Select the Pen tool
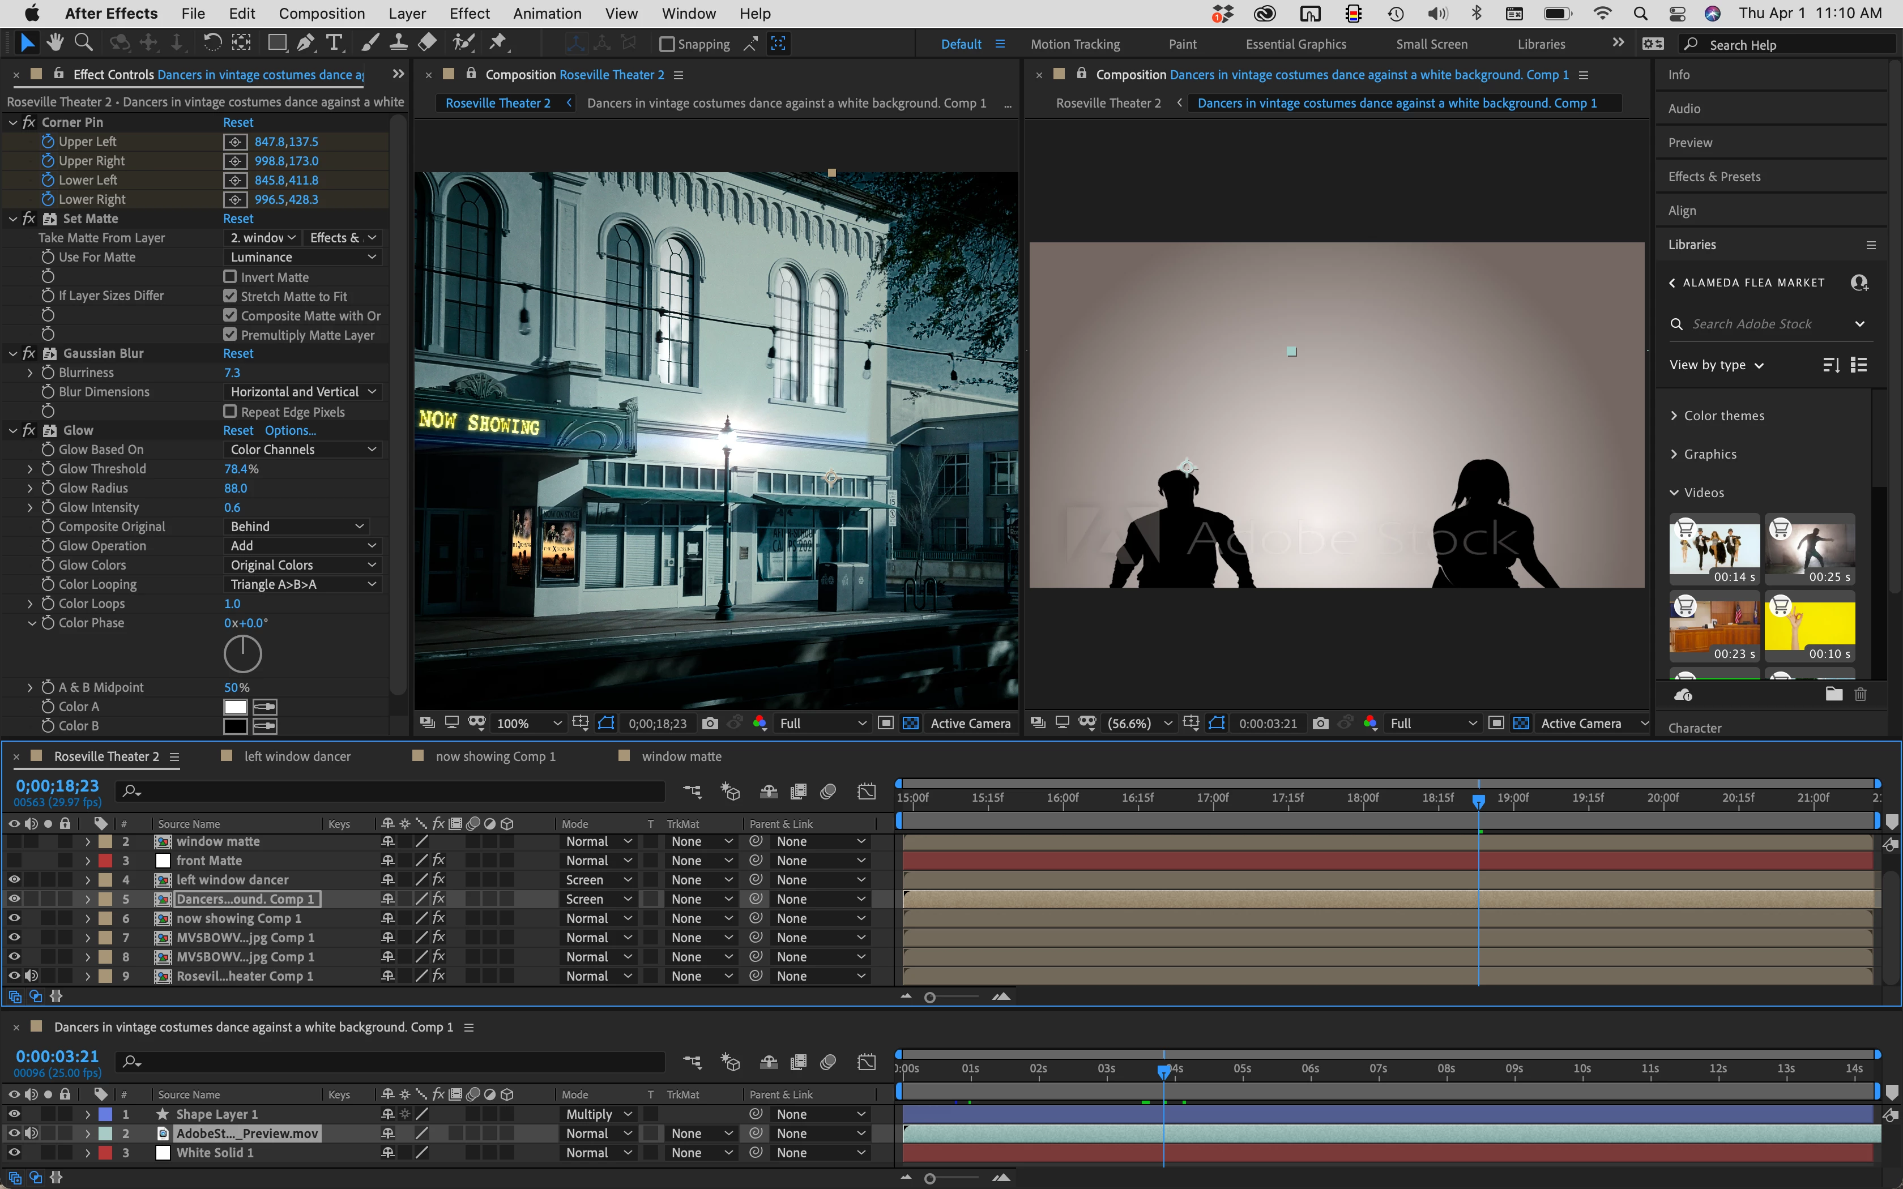Screen dimensions: 1903x1189 305,43
